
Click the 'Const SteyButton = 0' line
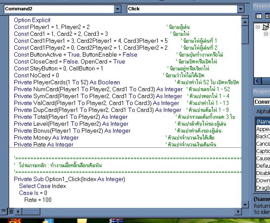click(59, 68)
